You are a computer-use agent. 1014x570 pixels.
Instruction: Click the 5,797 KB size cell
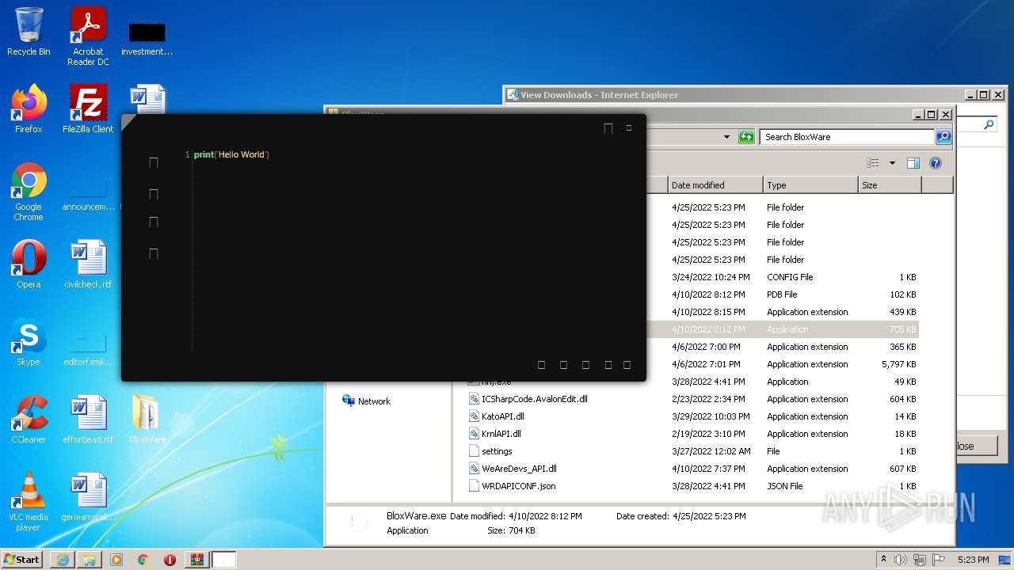[898, 364]
